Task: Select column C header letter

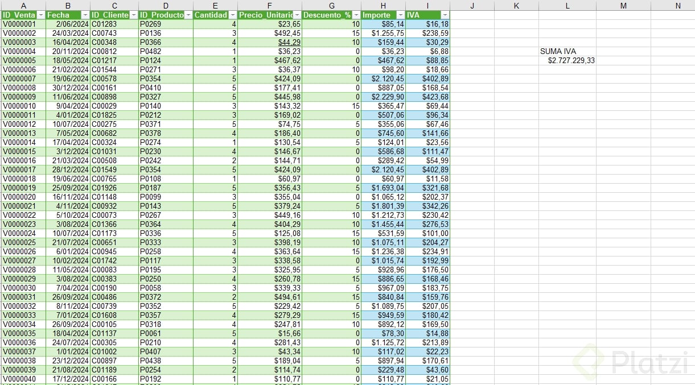Action: (114, 5)
